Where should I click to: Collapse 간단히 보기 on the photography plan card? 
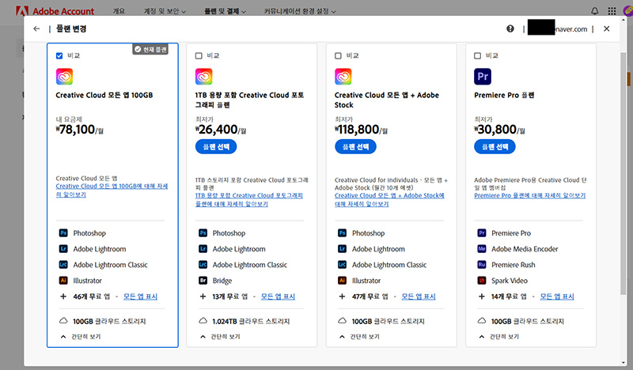(x=221, y=337)
